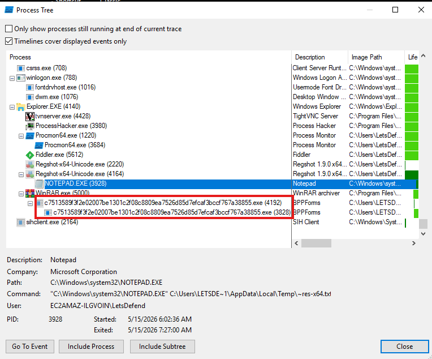Click the Life column header
The height and width of the screenshot is (359, 432).
[x=412, y=57]
